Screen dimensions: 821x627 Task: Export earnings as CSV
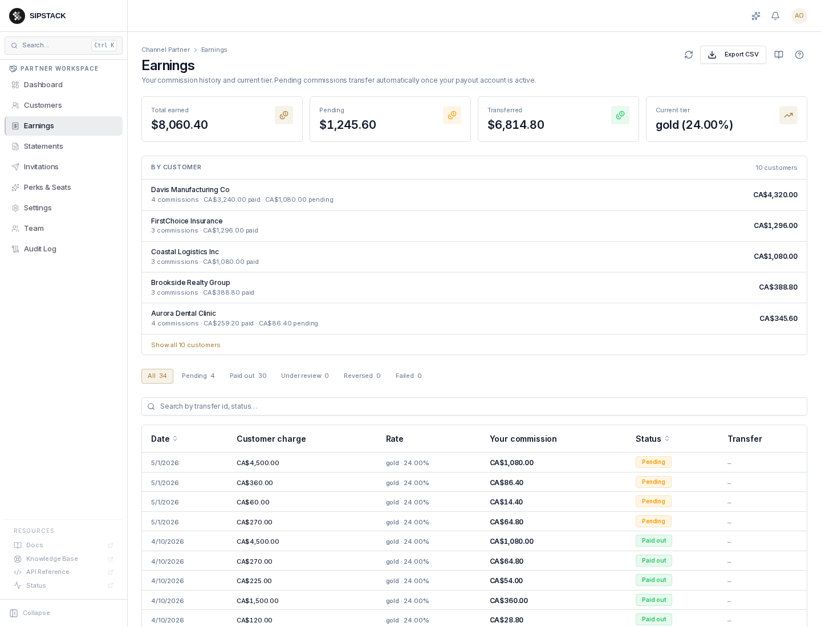[x=733, y=55]
